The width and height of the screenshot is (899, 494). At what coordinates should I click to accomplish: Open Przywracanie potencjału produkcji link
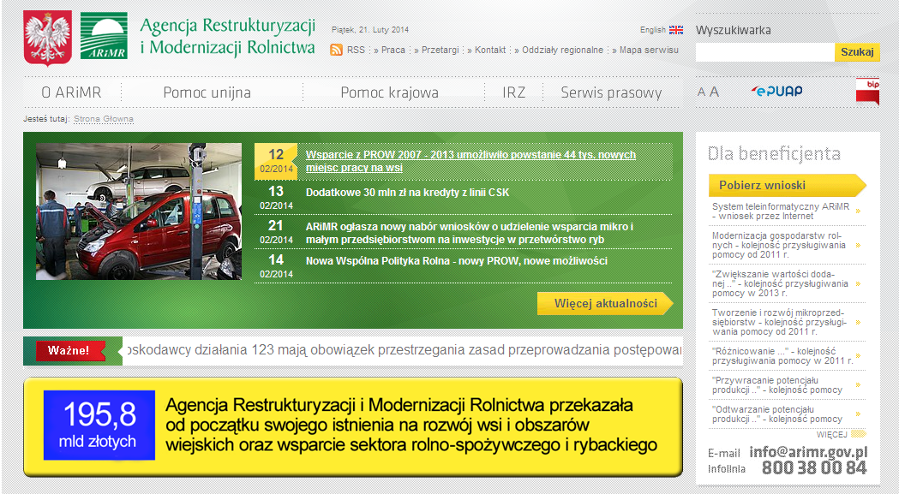tap(777, 385)
